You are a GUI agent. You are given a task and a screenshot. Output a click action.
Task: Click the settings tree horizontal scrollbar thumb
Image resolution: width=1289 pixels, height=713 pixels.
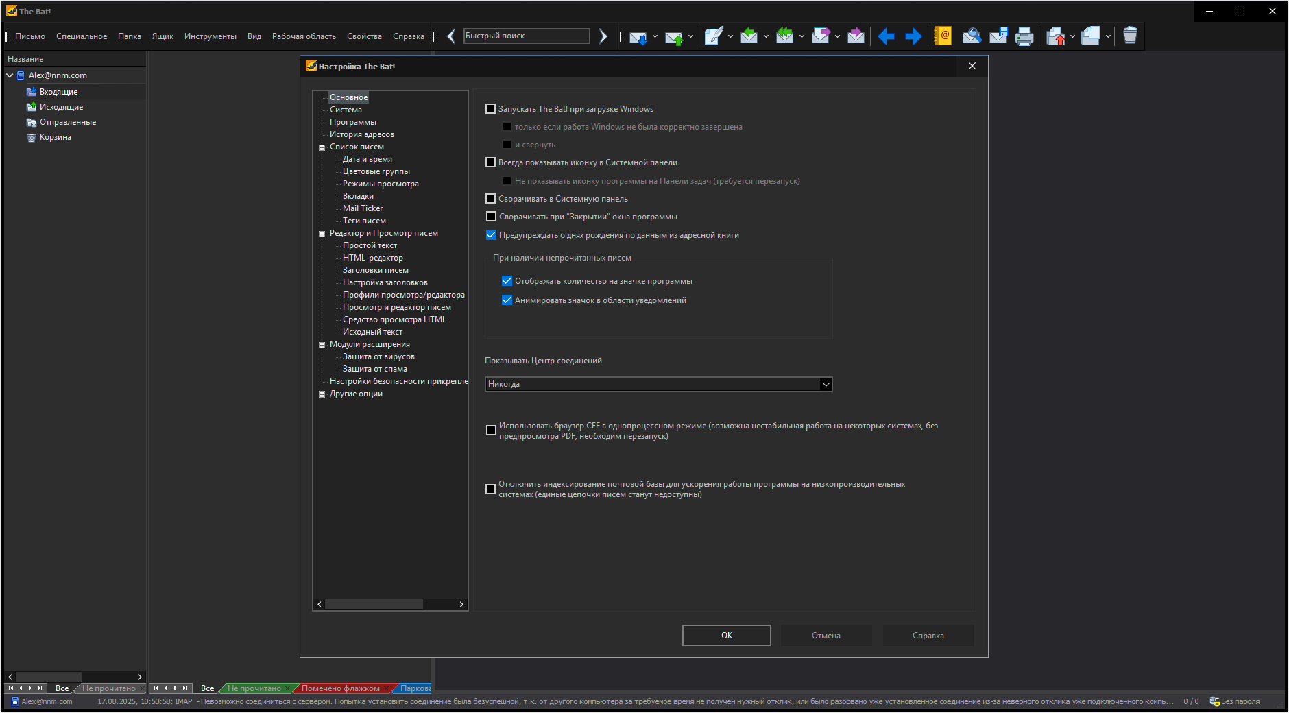[x=374, y=604]
